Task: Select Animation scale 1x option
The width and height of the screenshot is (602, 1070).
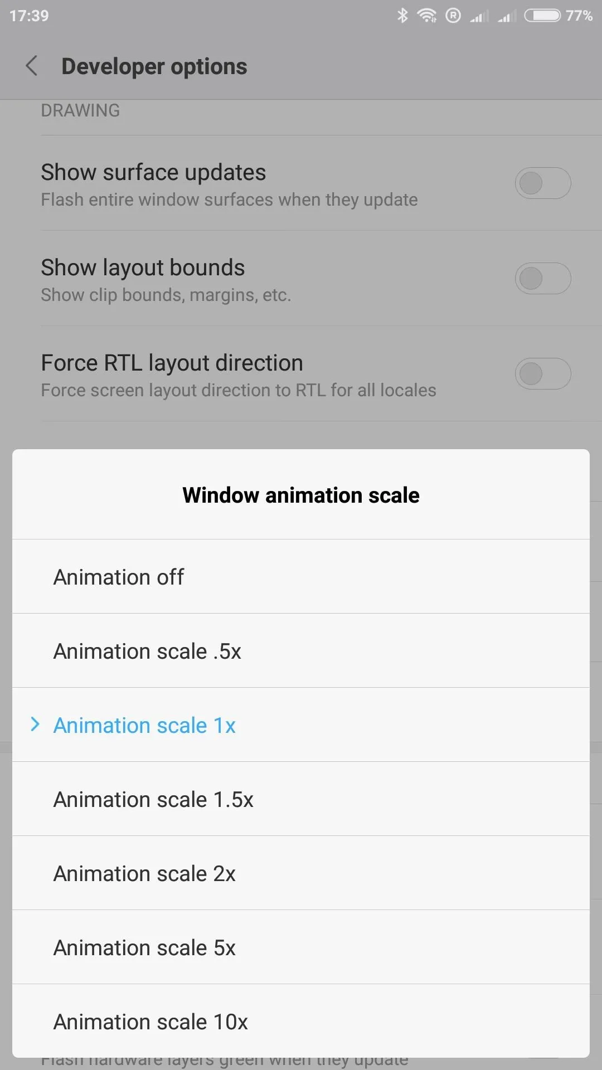Action: click(x=301, y=724)
